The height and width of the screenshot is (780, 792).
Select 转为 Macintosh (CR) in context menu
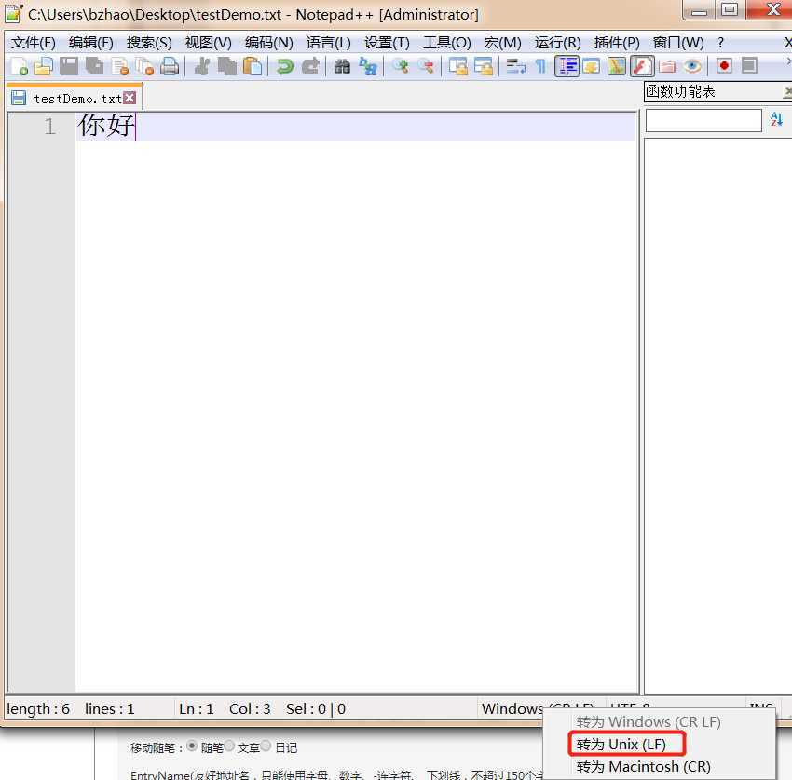pos(643,767)
